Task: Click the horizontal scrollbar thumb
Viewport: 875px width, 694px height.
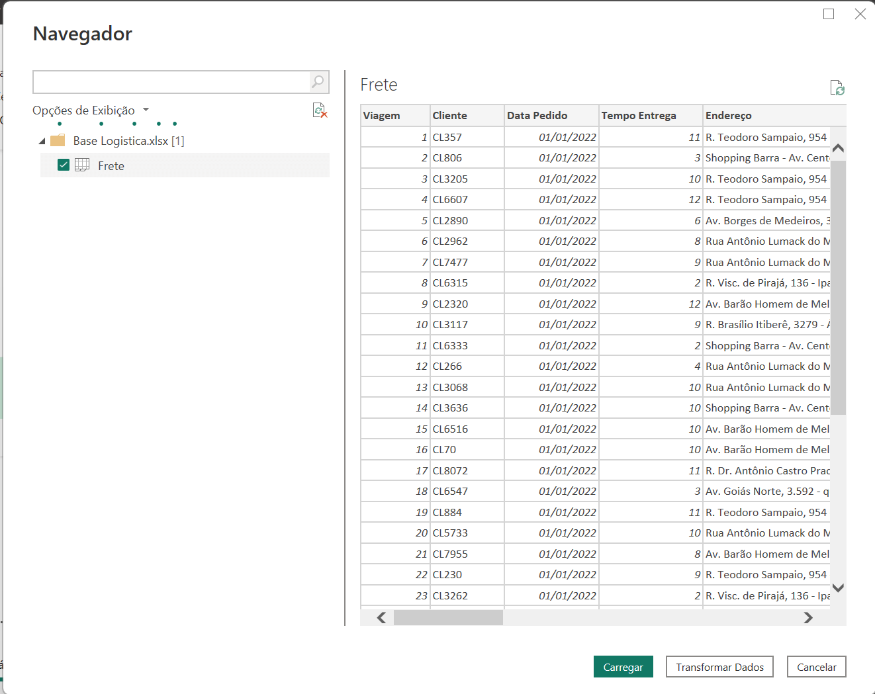Action: pyautogui.click(x=448, y=617)
